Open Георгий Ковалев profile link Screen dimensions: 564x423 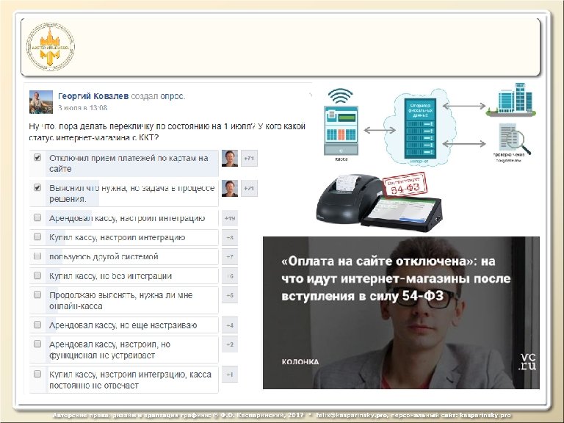93,96
